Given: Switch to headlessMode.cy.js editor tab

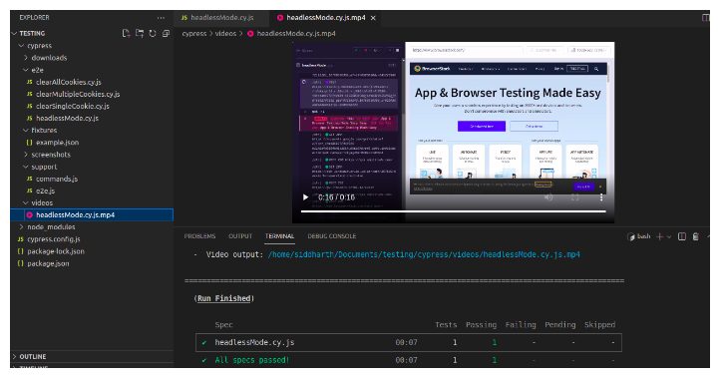Looking at the screenshot, I should [221, 18].
